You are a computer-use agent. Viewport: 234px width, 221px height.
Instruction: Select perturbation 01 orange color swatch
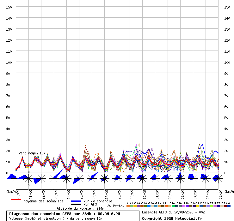click(128, 206)
